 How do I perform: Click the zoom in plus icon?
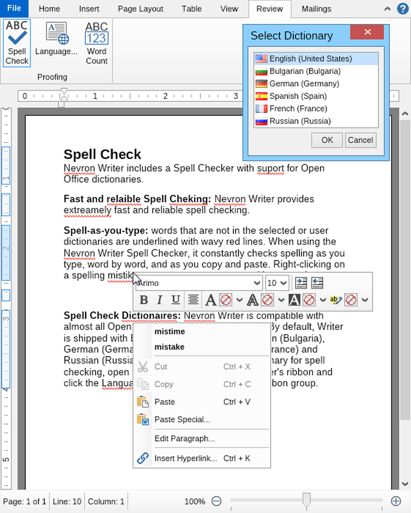click(x=396, y=501)
